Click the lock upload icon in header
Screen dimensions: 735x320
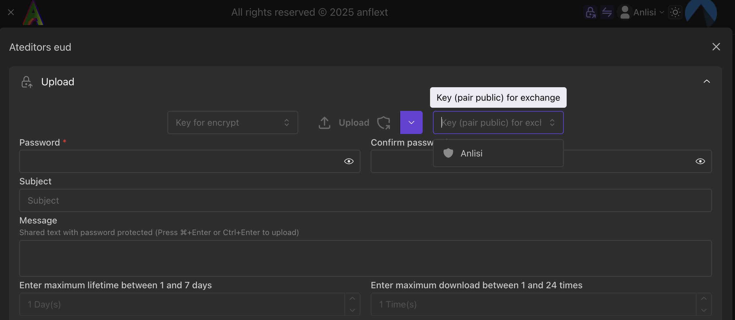coord(590,13)
